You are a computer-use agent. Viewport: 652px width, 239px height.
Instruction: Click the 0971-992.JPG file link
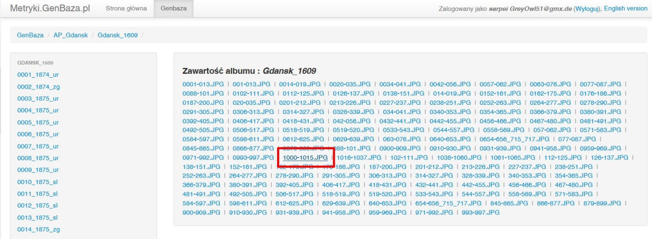[203, 158]
